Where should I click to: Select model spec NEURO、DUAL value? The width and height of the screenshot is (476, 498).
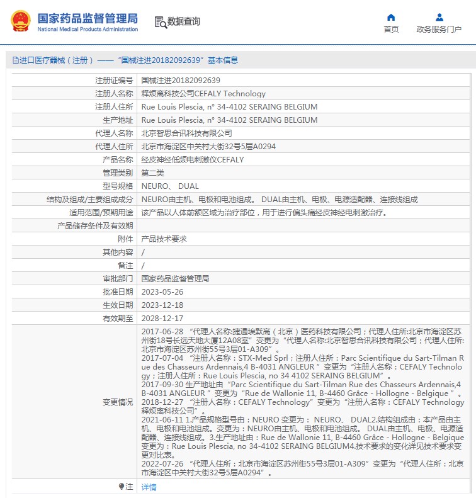pyautogui.click(x=170, y=186)
